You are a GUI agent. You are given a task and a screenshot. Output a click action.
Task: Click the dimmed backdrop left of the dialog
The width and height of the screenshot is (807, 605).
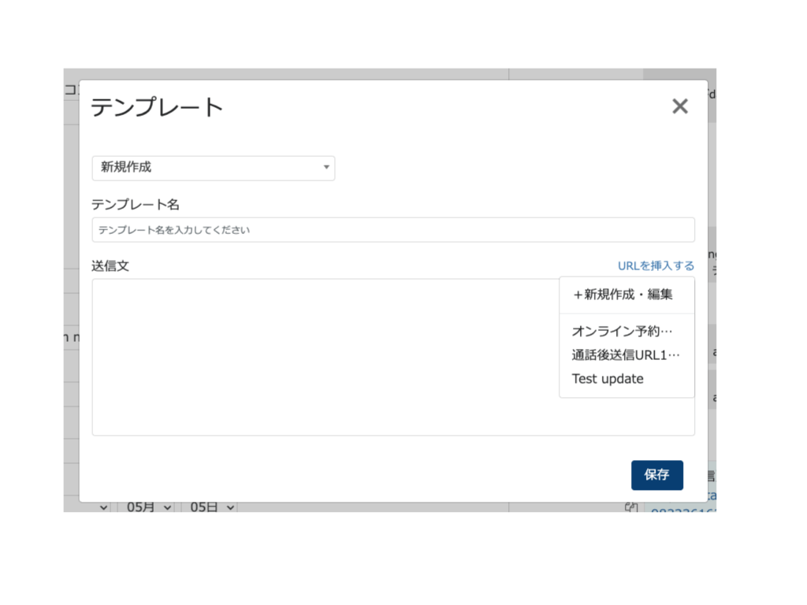[71, 236]
